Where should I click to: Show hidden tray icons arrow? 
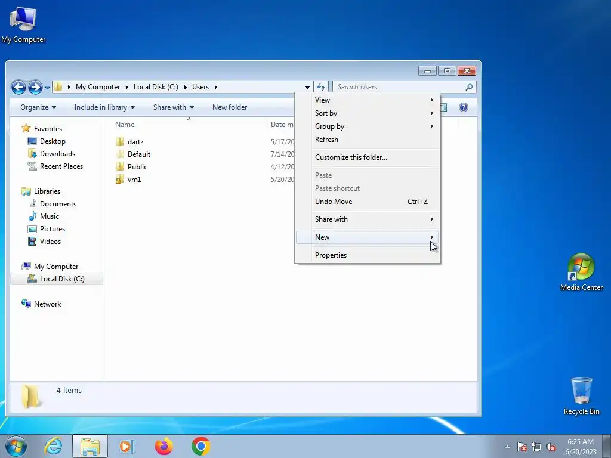pyautogui.click(x=507, y=447)
